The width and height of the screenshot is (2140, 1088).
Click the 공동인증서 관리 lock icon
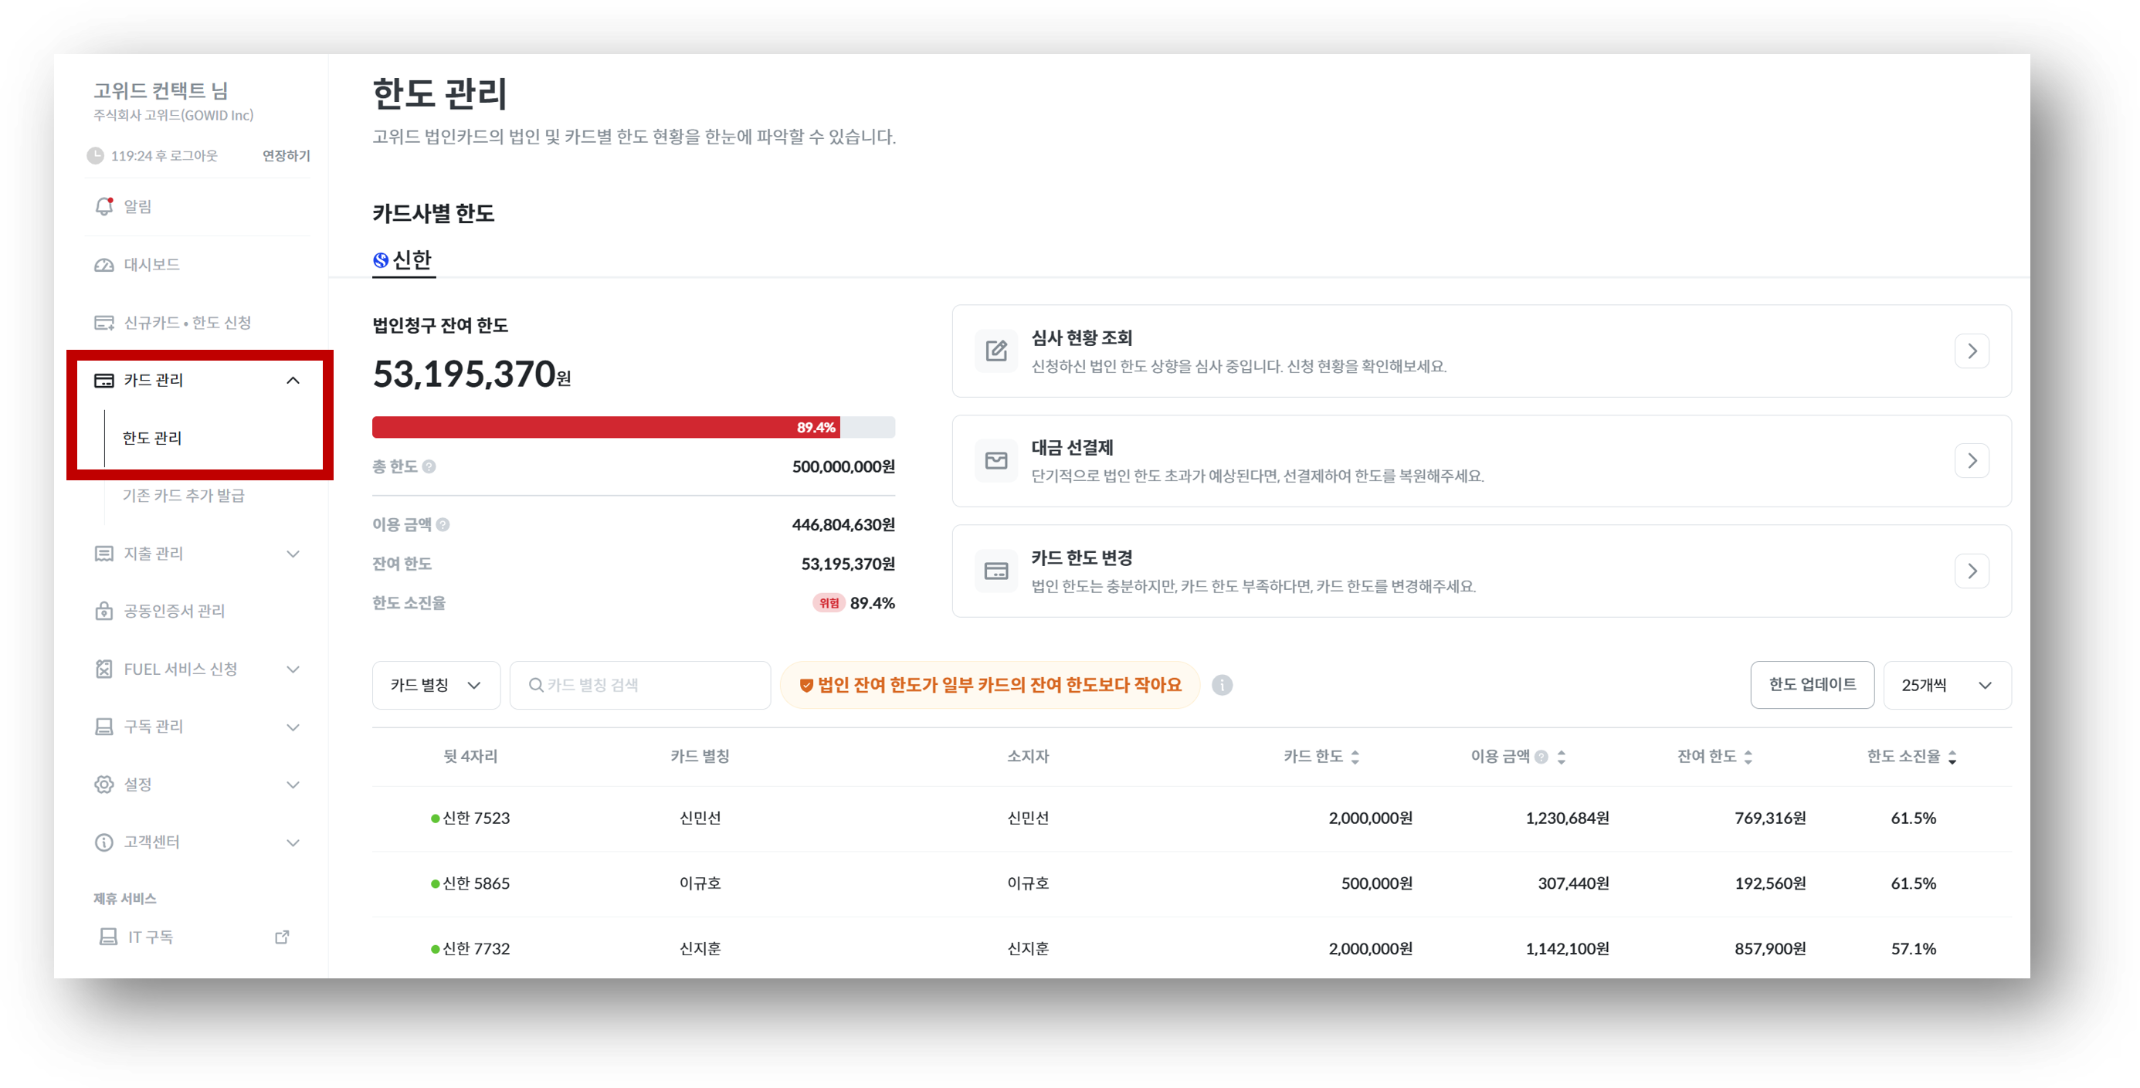[x=103, y=612]
